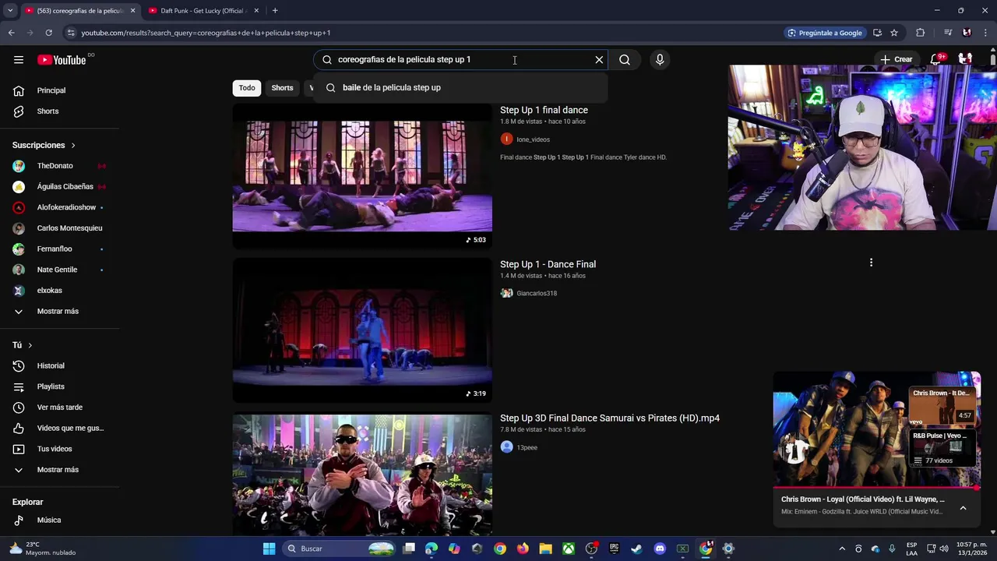Select the Shorts filter chip
The image size is (997, 561).
click(282, 88)
